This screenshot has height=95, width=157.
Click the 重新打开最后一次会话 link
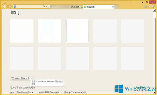click(49, 92)
